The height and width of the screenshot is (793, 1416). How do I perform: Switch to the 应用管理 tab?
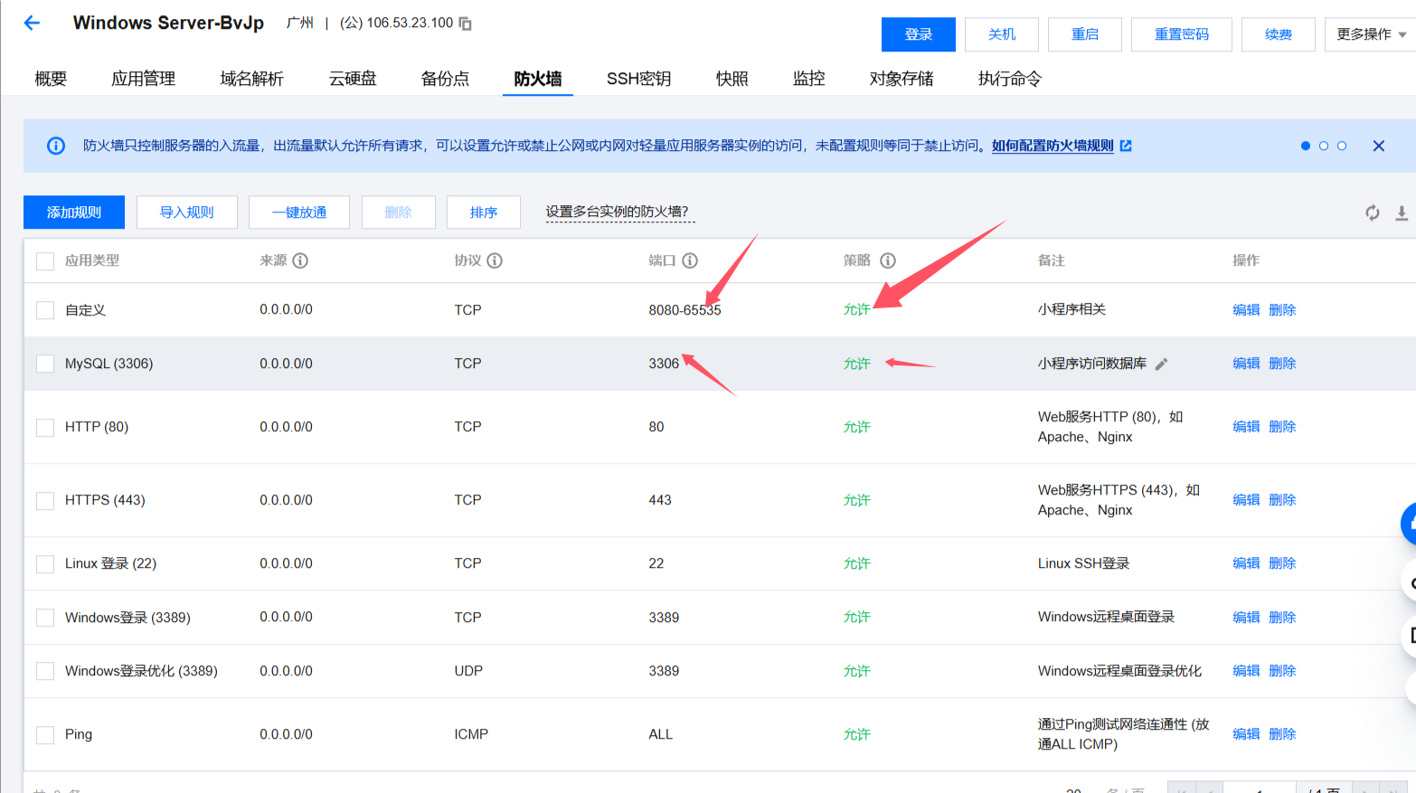(x=144, y=79)
